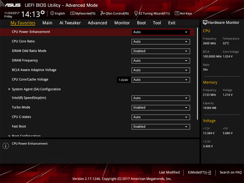The image size is (244, 183).
Task: Click the settings list vertical scrollbar
Action: [x=198, y=74]
